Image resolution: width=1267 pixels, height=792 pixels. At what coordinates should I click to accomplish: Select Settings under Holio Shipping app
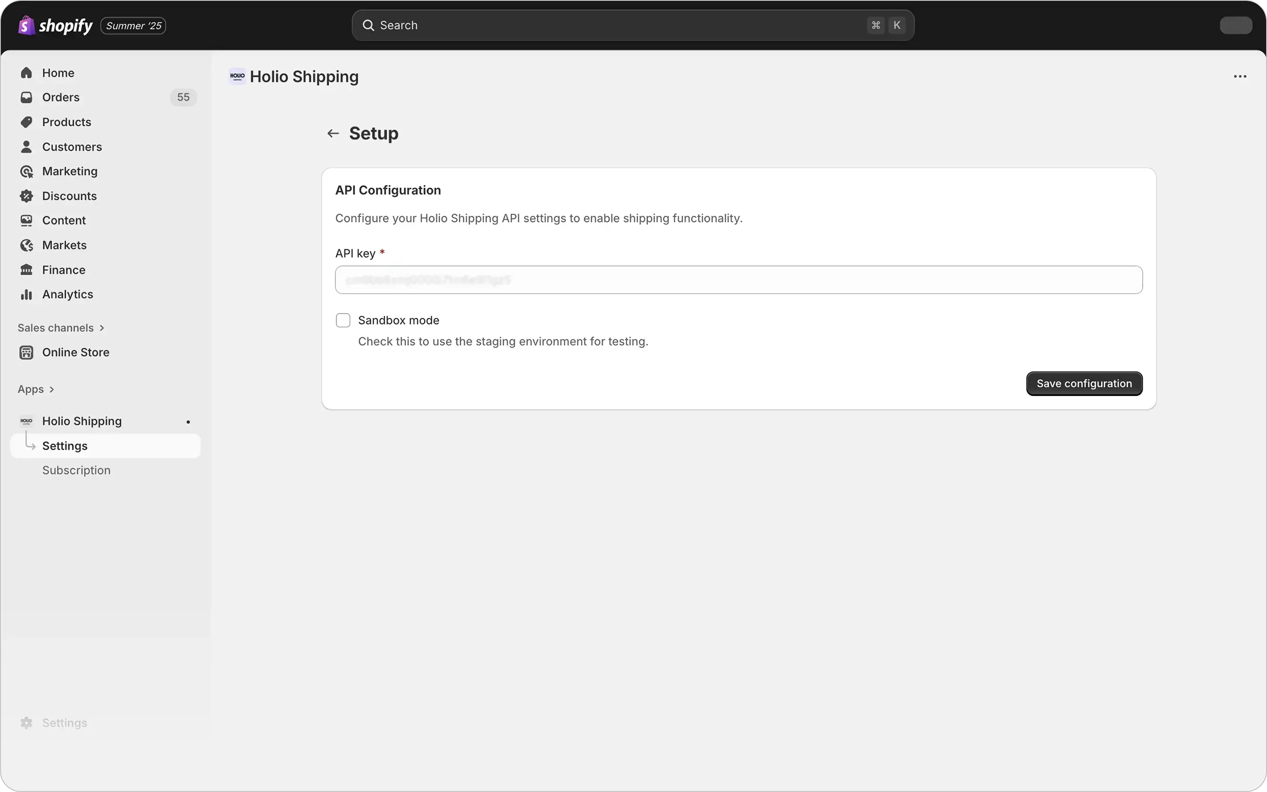[x=65, y=446]
